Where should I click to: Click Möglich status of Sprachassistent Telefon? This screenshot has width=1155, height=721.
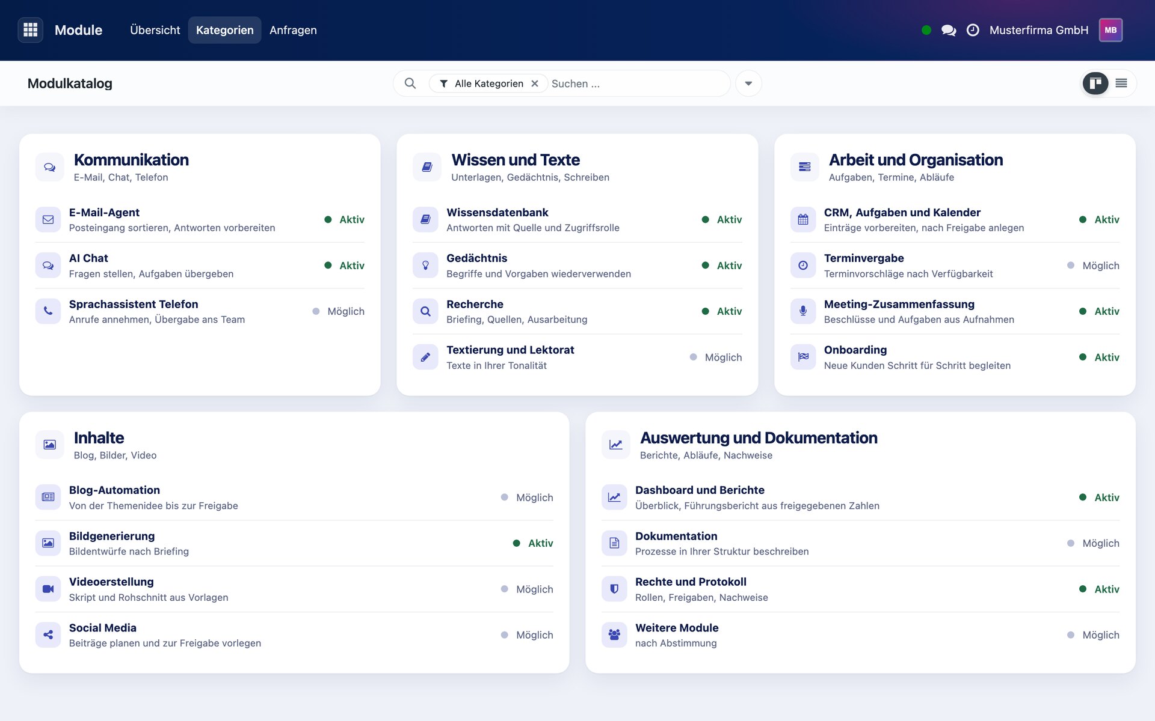[x=339, y=311]
